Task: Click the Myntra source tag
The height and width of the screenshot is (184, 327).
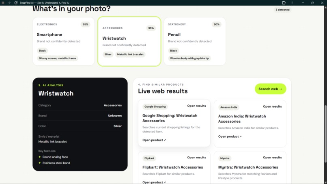Action: 225,158
